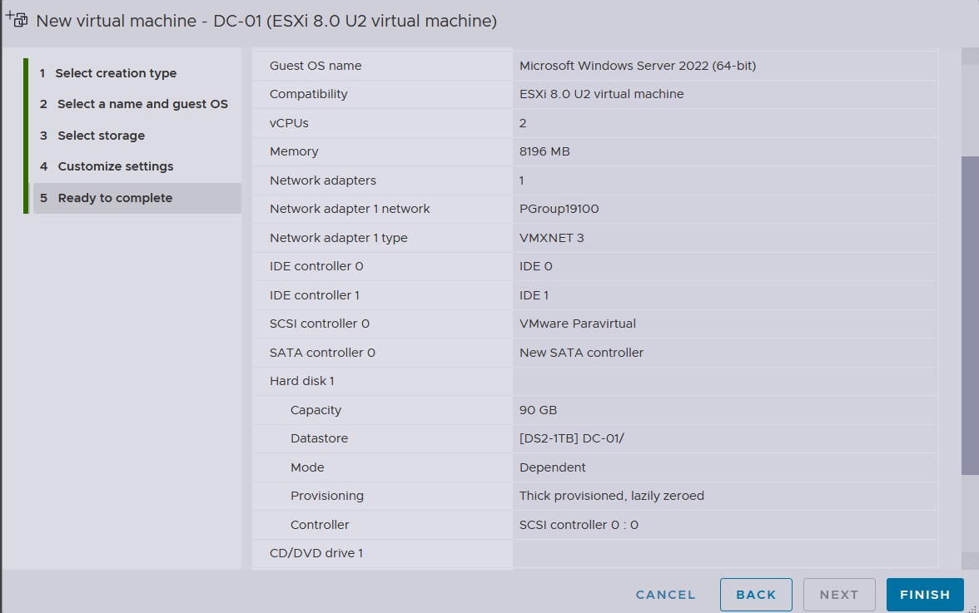Screen dimensions: 979x613
Task: Go to step 1 Select creation type
Action: [116, 73]
